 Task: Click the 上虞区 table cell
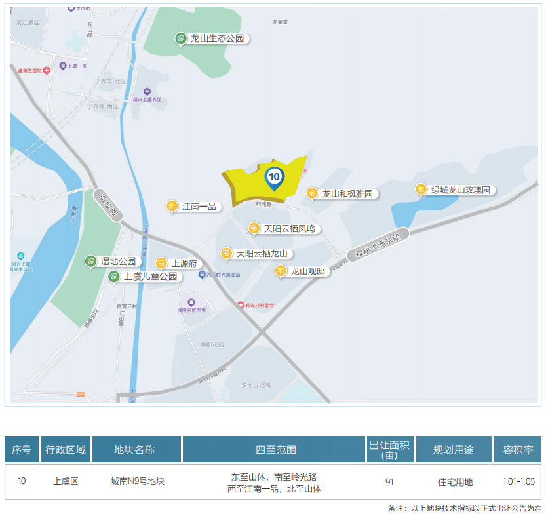(x=66, y=481)
